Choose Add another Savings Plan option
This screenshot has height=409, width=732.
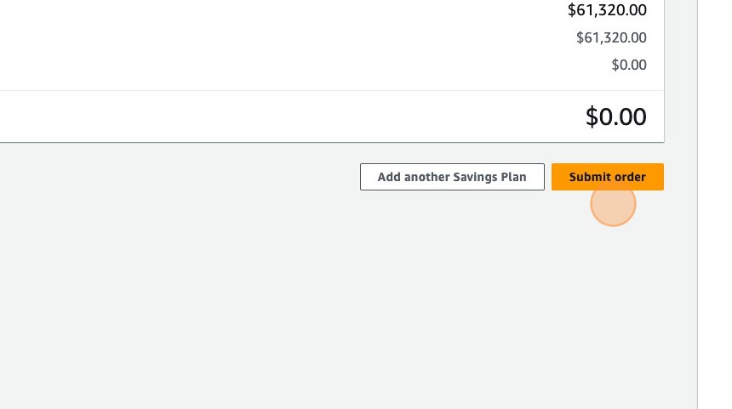point(452,177)
